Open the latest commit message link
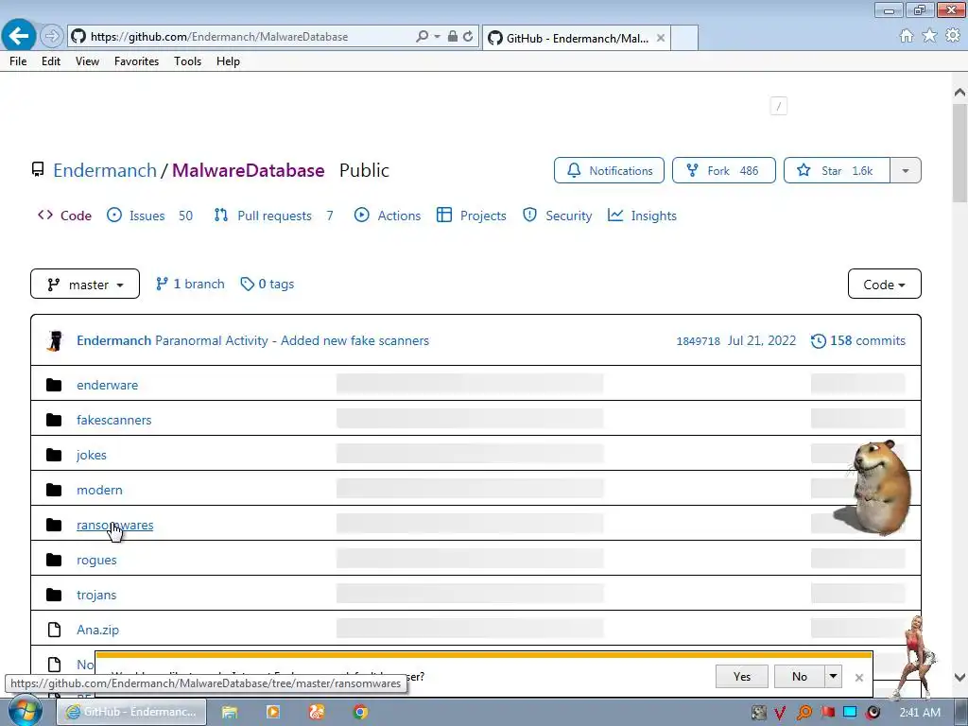 pos(292,340)
